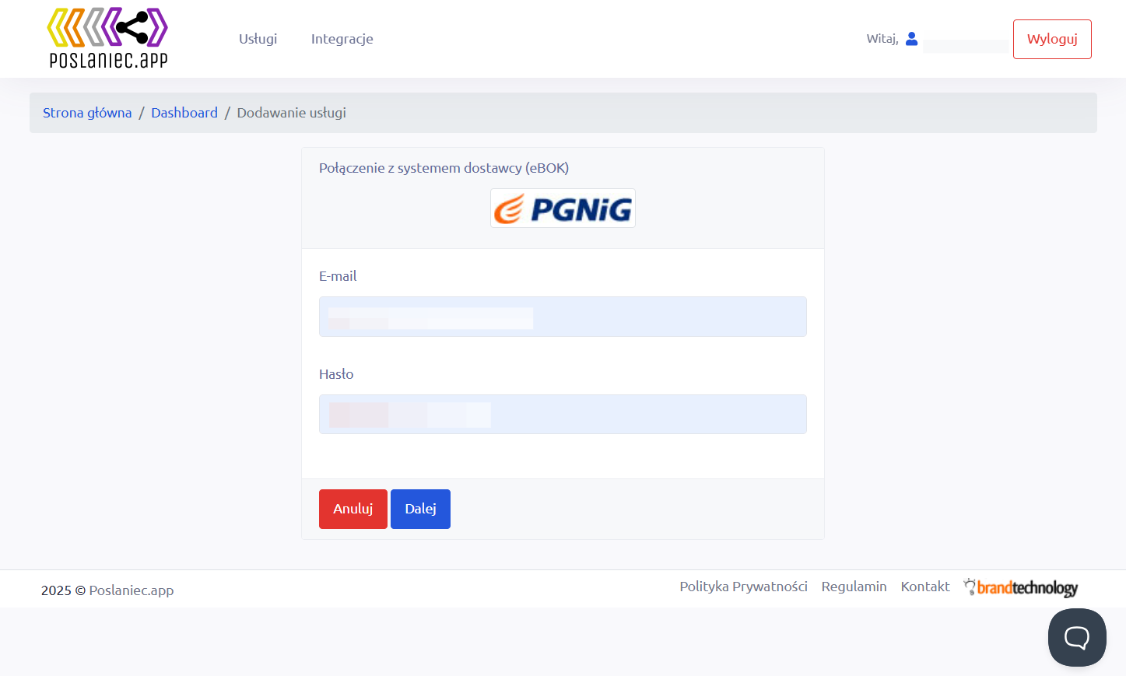This screenshot has height=676, width=1126.
Task: Click the red Anuluj button
Action: tap(353, 509)
